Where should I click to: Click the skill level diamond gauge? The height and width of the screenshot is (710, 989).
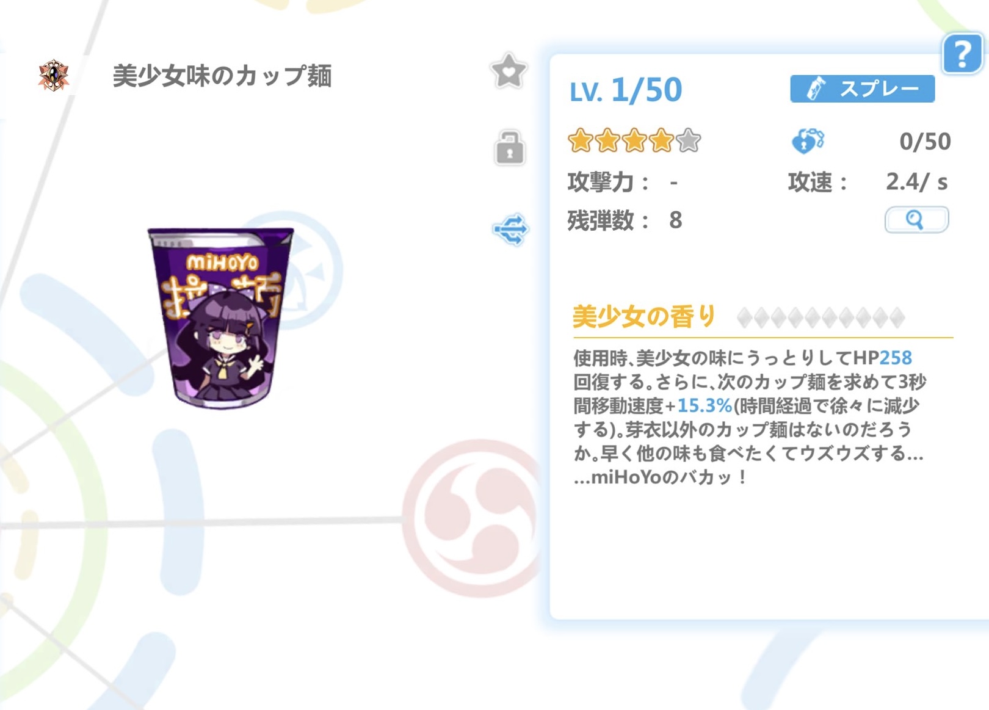[821, 318]
